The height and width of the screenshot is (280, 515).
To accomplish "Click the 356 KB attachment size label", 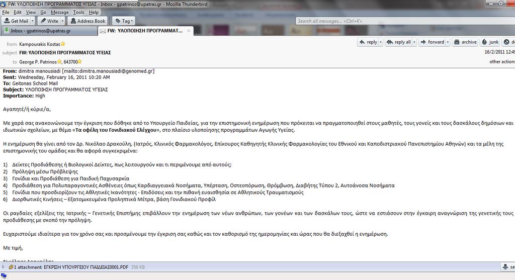I will point(138,267).
